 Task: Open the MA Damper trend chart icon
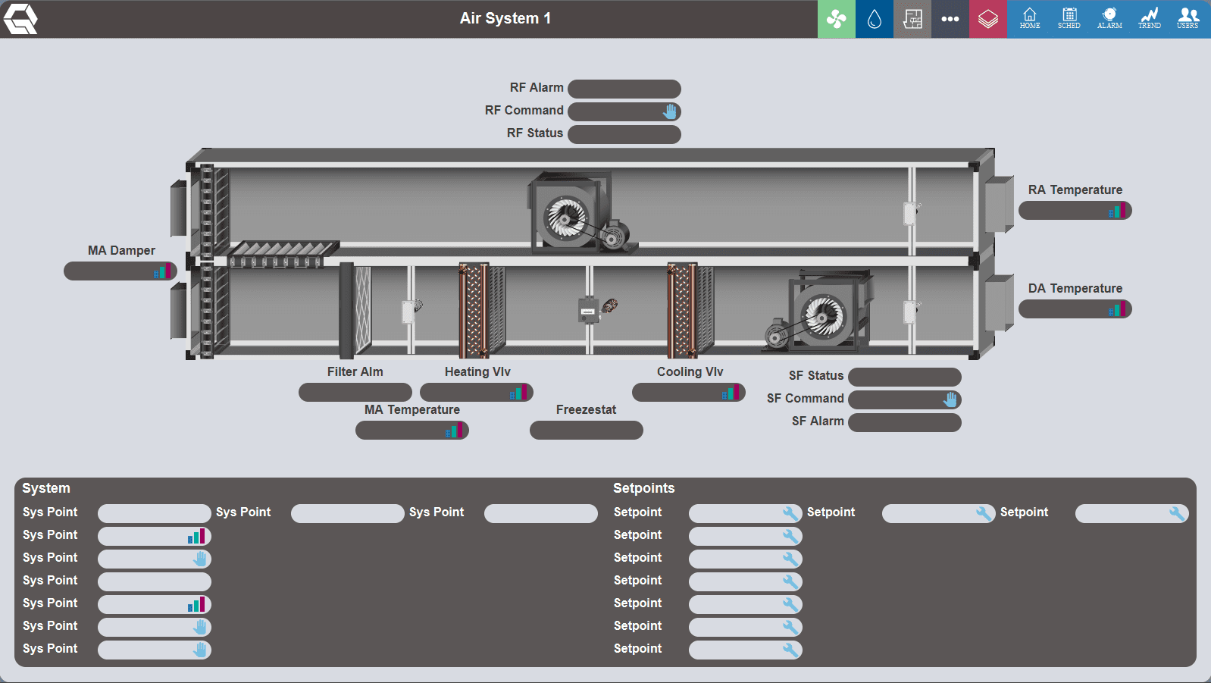pos(163,271)
